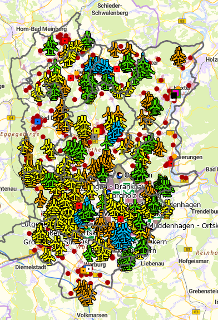Select the orange square marker at Warburg

click(x=83, y=271)
